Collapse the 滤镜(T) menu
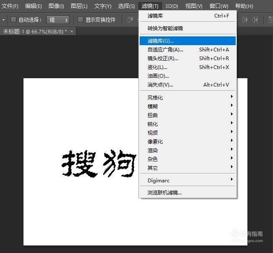 click(150, 6)
